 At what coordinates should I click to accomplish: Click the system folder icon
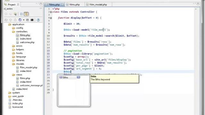click(x=10, y=93)
